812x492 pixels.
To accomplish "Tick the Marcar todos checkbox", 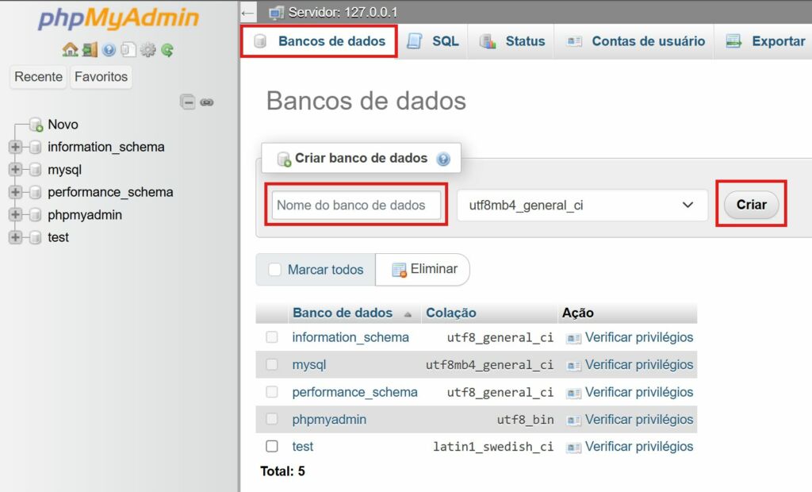I will (x=274, y=270).
